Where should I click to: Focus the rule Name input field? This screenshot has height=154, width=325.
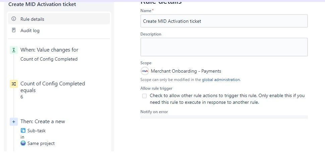(x=224, y=21)
